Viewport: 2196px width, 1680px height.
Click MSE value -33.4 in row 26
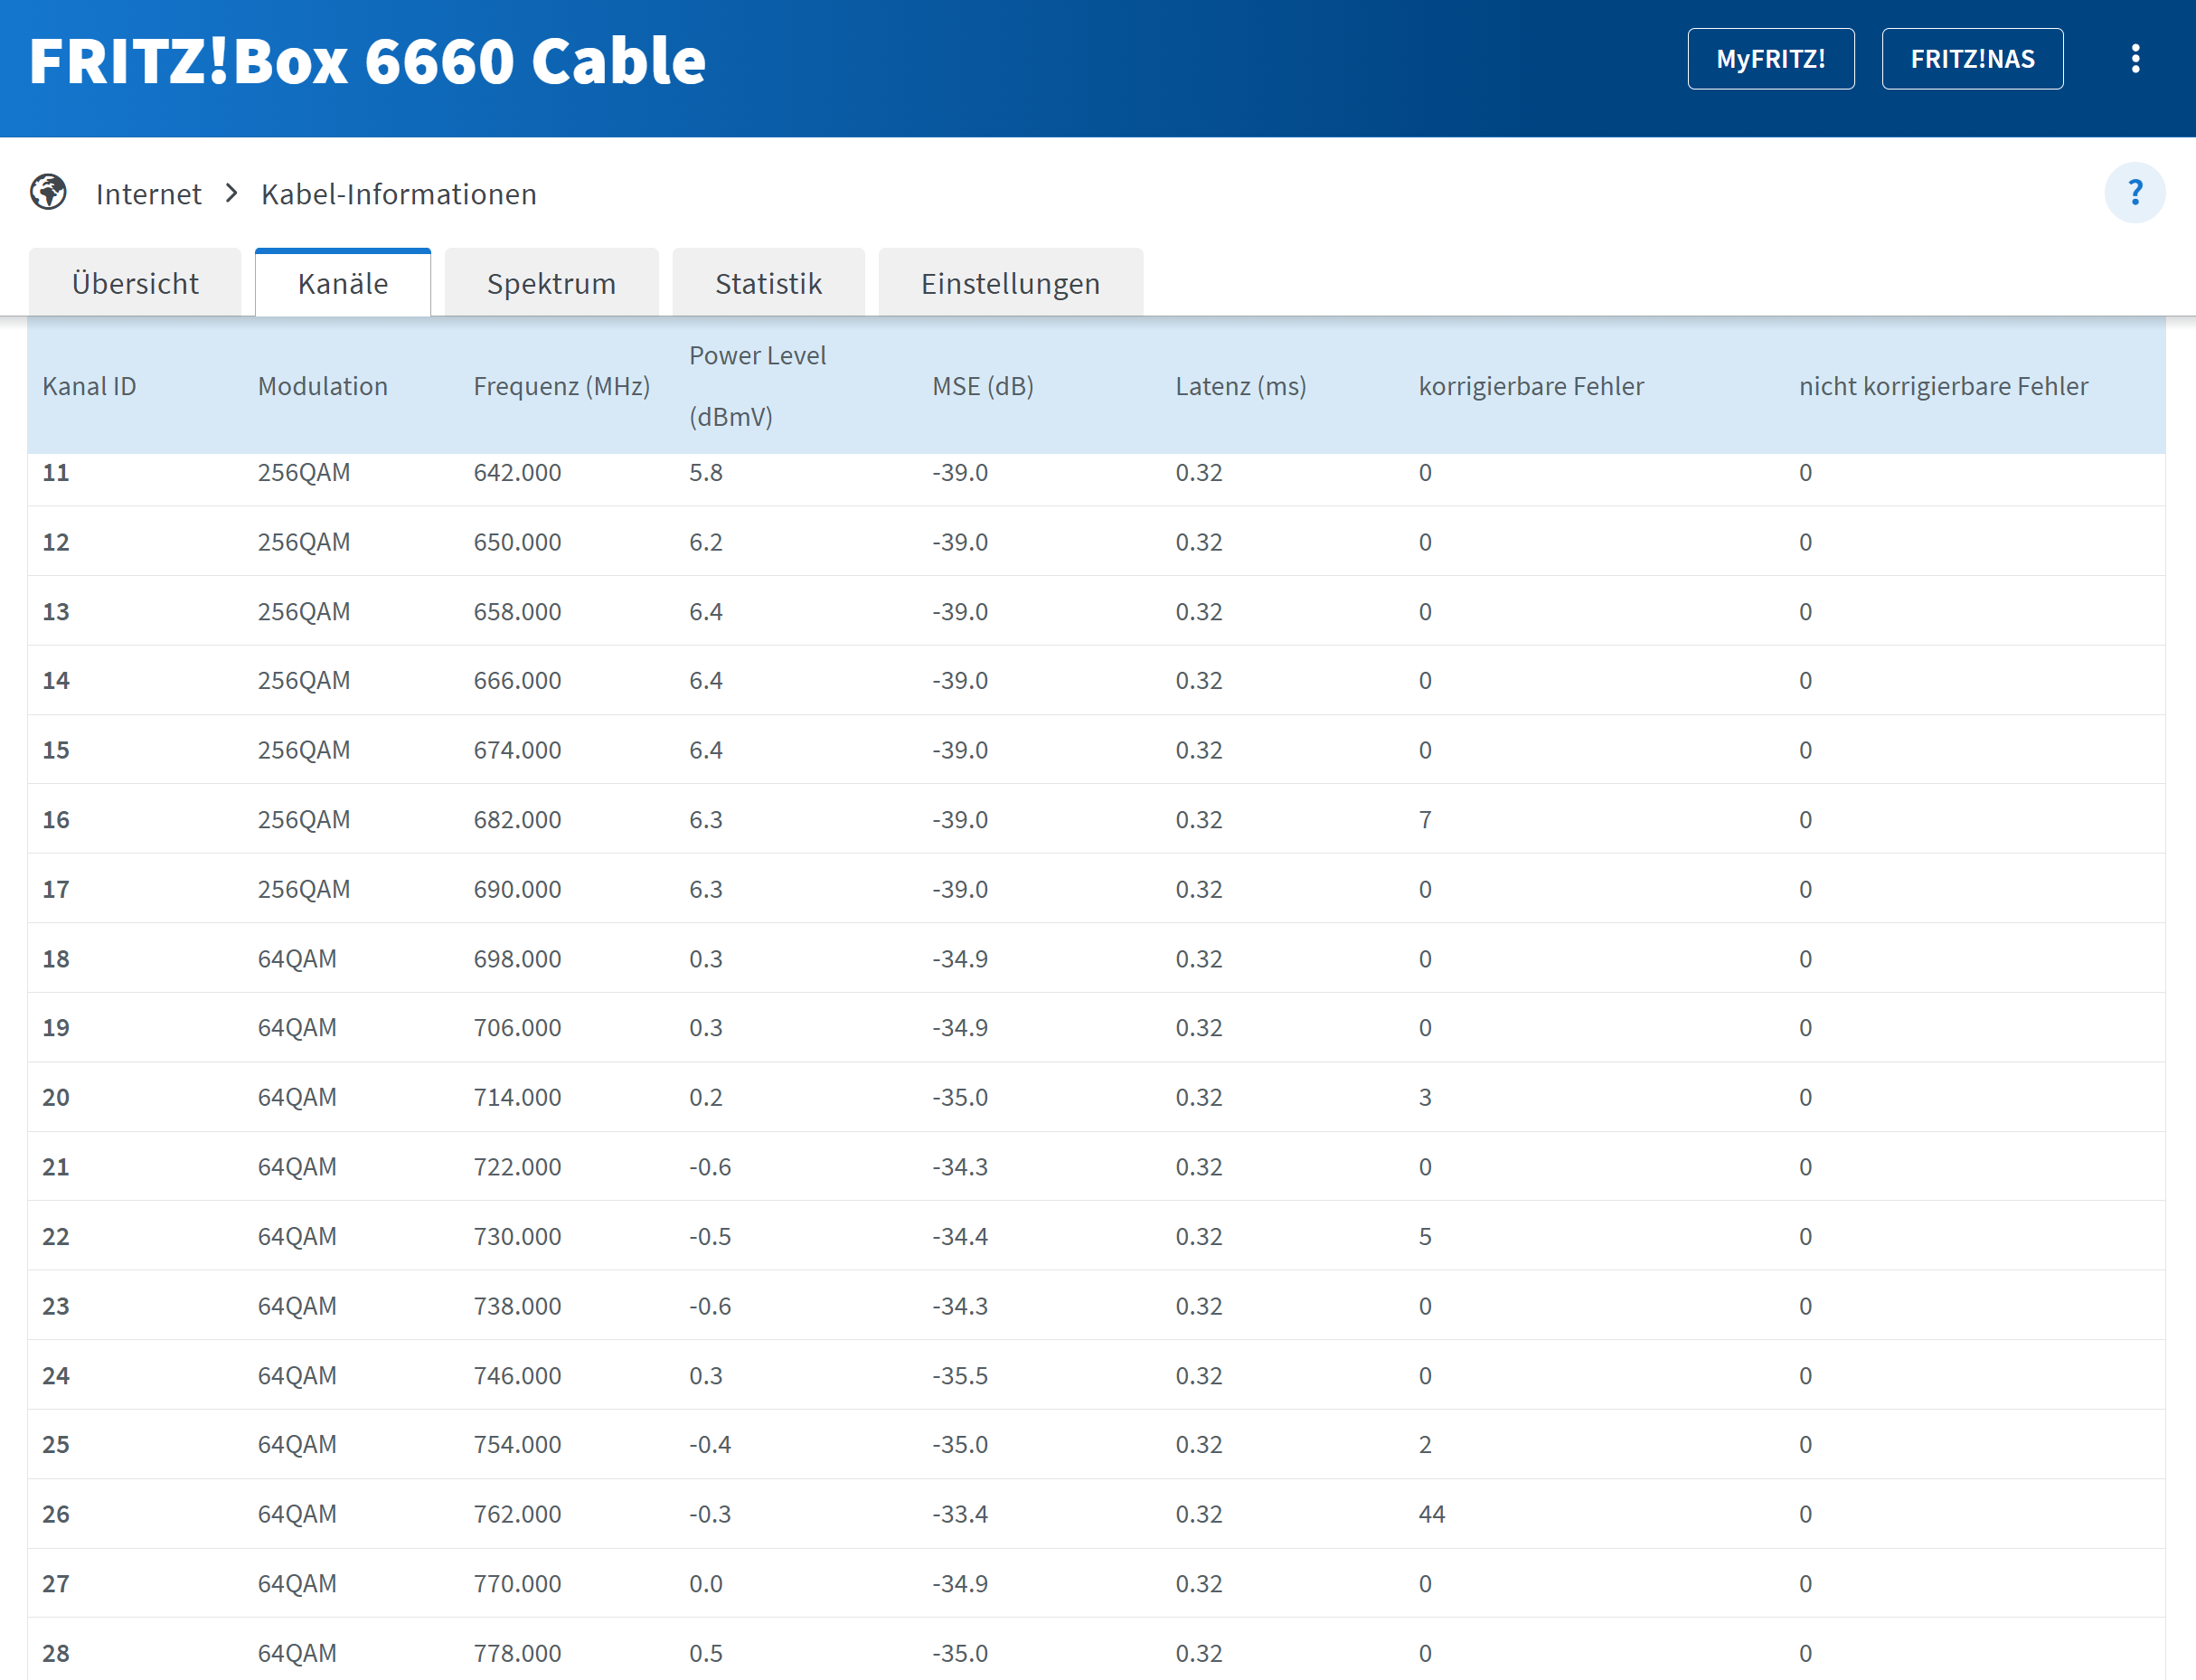pos(960,1514)
